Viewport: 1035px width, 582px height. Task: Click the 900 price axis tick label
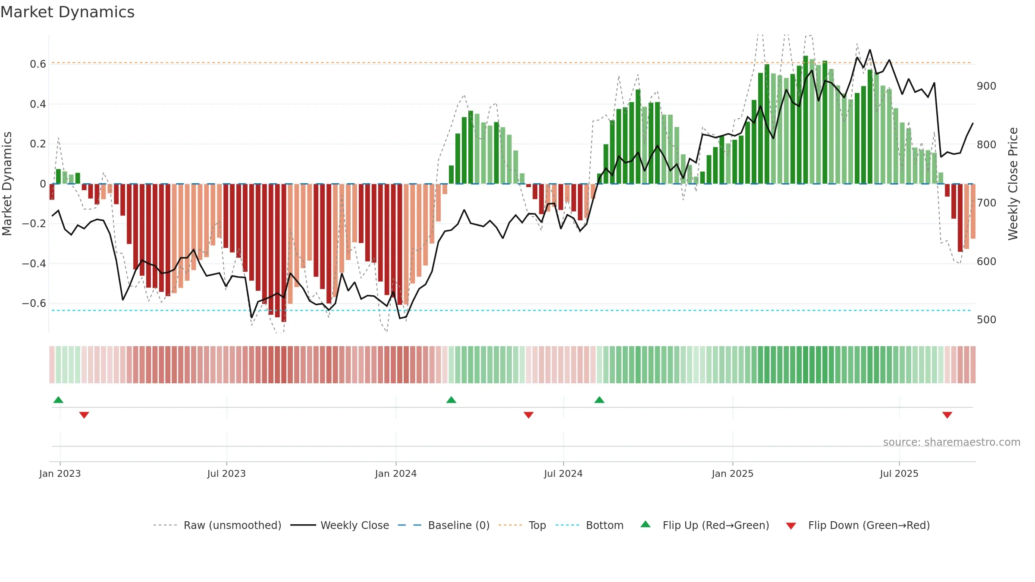tap(987, 86)
